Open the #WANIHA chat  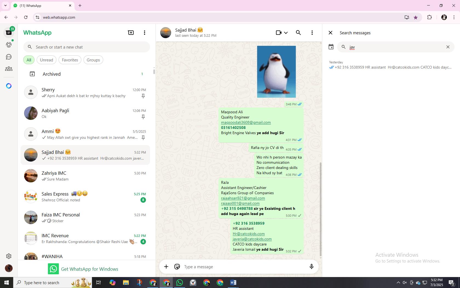(x=85, y=256)
